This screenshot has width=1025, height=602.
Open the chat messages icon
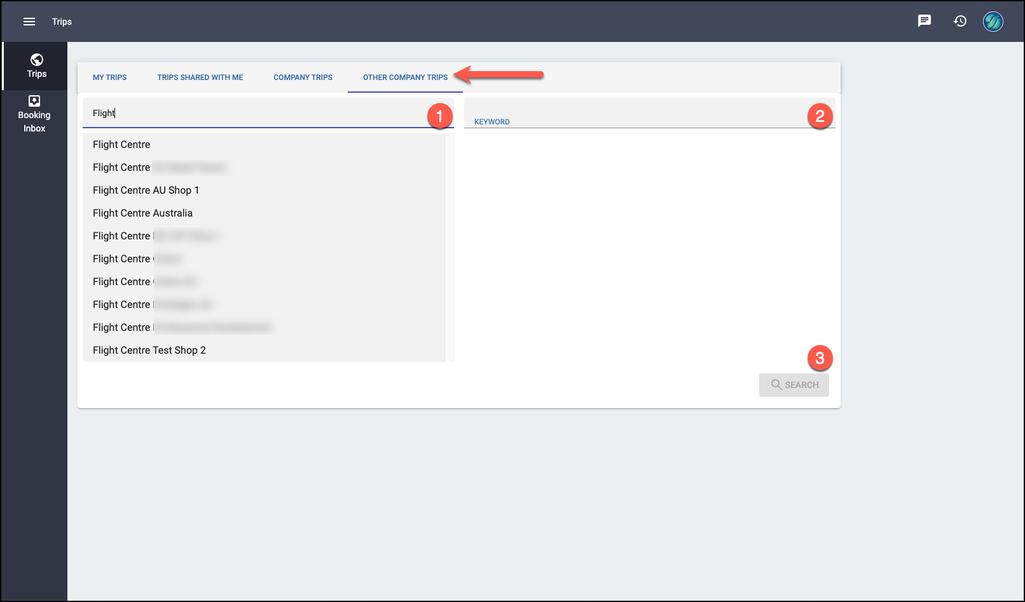coord(925,21)
